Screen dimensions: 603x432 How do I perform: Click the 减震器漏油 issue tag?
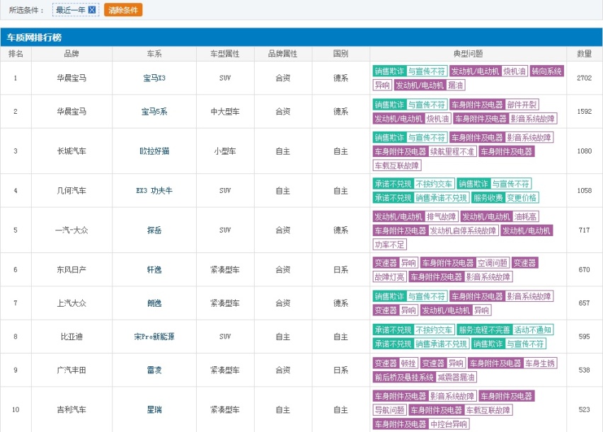[x=456, y=377]
